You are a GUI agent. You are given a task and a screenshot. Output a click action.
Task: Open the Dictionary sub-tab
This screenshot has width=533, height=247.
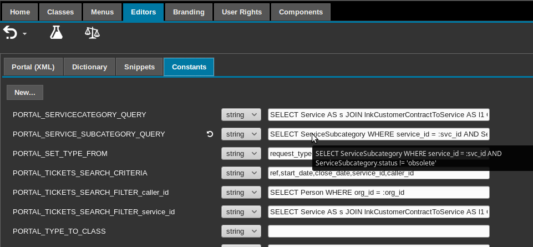89,67
